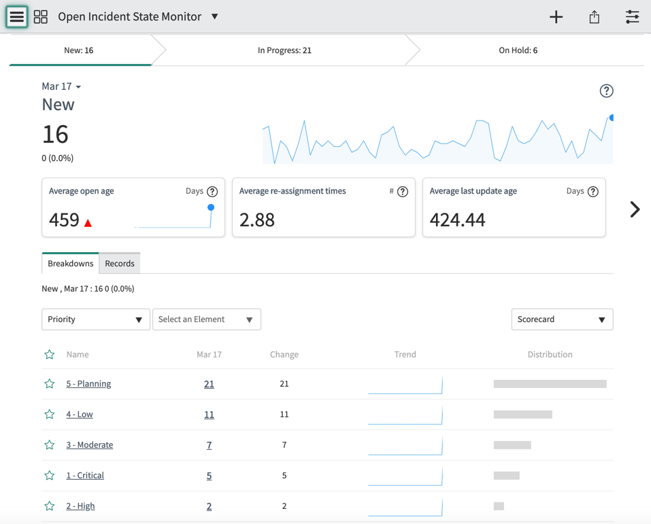This screenshot has height=524, width=651.
Task: Click the value 21 for 5 - Planning
Action: (x=209, y=384)
